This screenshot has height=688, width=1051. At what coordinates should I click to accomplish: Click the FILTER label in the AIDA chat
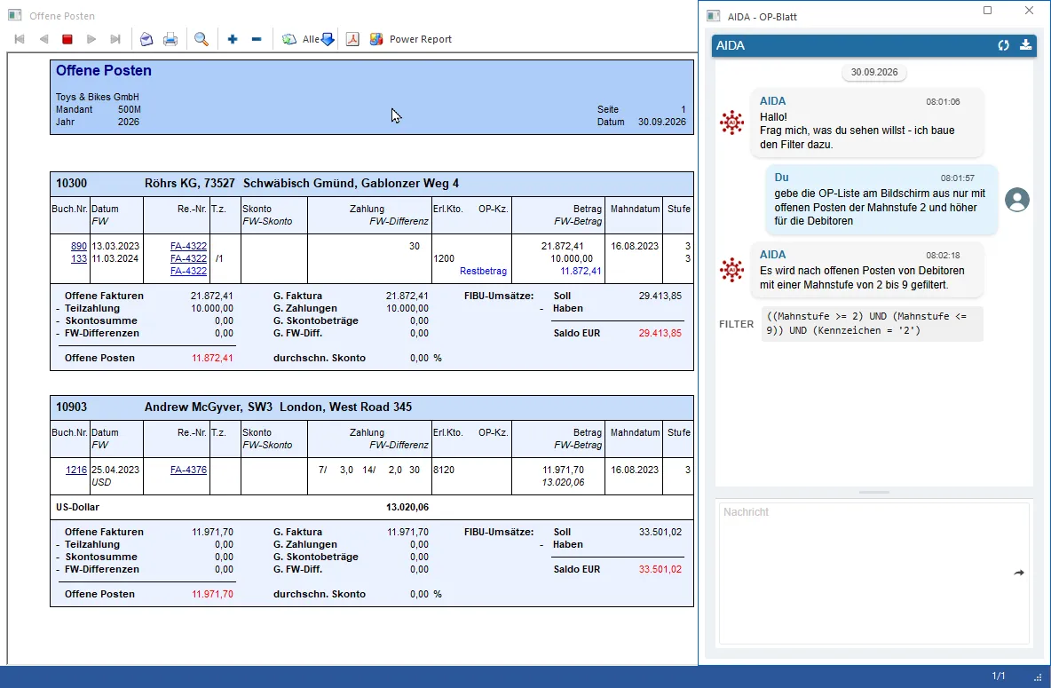click(737, 324)
